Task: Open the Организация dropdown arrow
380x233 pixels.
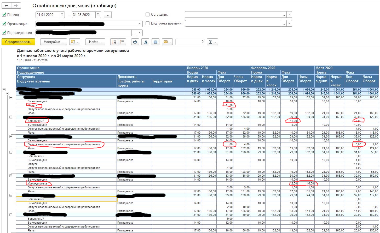Action: click(140, 24)
